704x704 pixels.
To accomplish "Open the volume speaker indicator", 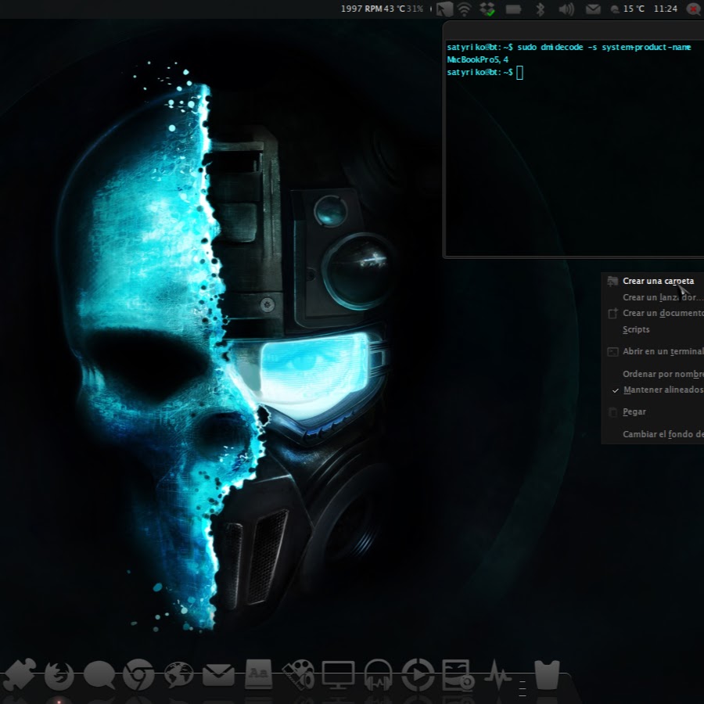I will [x=566, y=9].
